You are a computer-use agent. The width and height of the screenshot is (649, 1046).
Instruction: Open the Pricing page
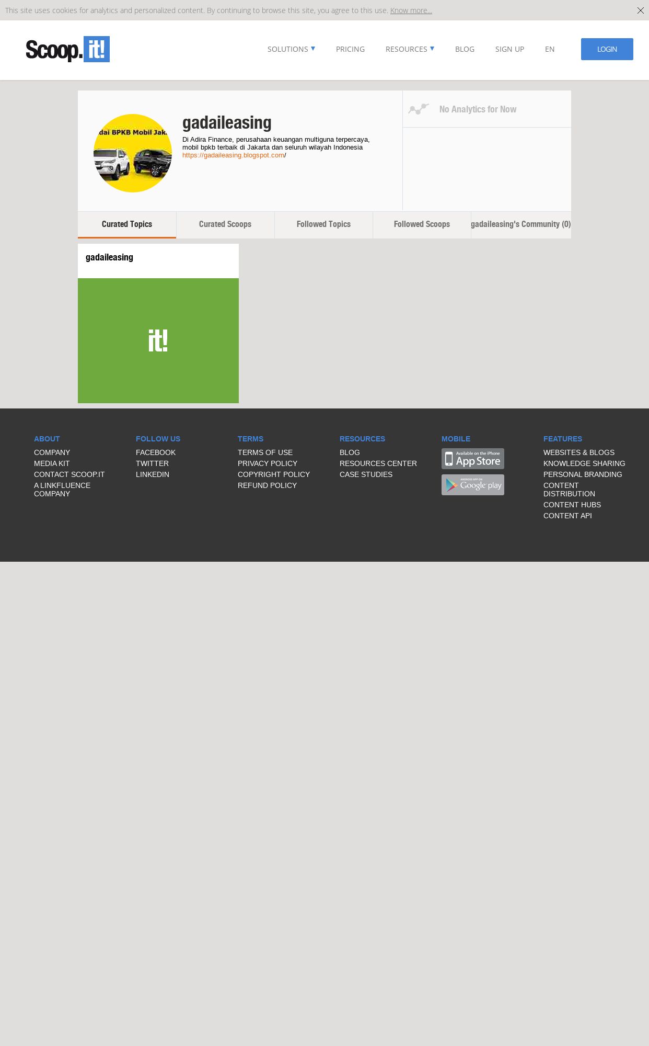350,49
